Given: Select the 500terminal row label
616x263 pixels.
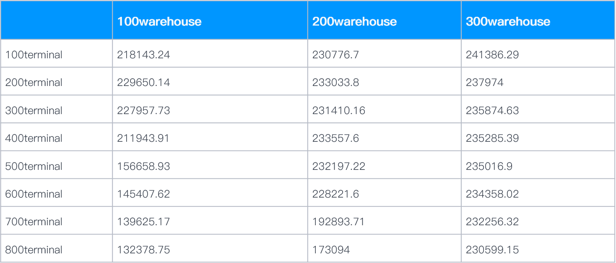Looking at the screenshot, I should 34,166.
